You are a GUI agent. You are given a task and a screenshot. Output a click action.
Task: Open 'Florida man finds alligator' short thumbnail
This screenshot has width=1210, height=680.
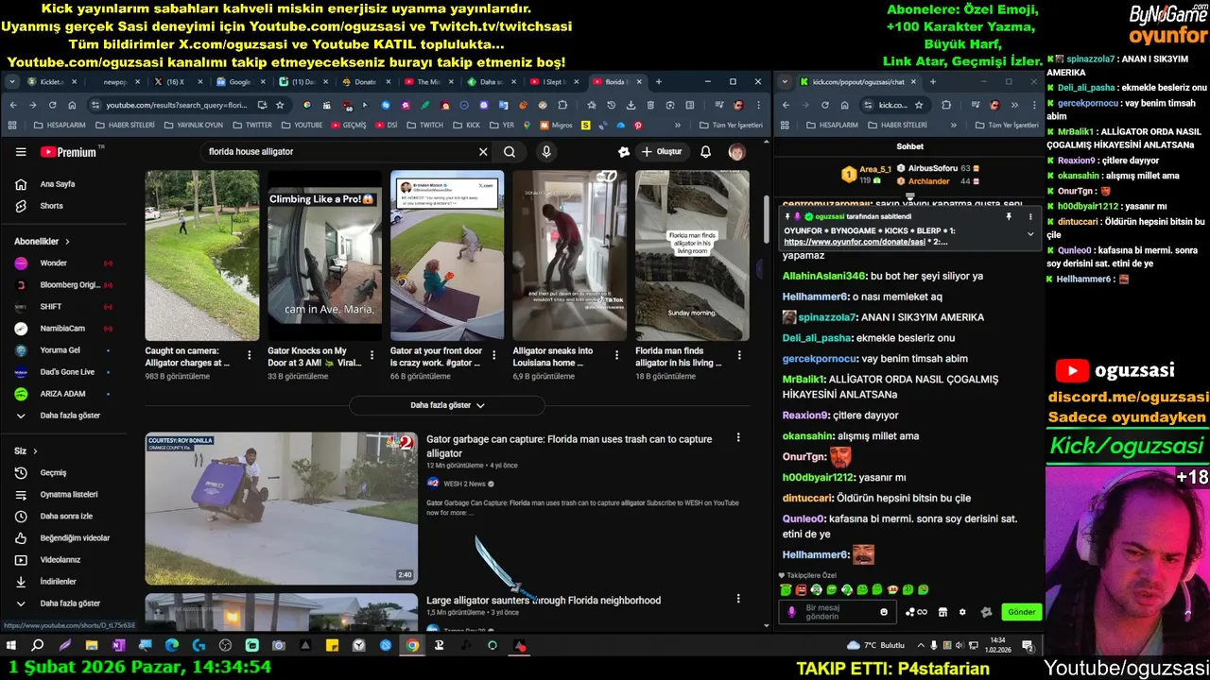click(692, 255)
